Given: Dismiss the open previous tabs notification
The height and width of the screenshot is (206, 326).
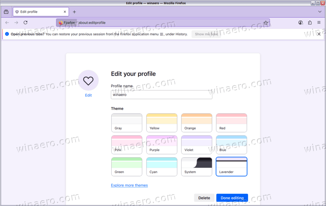Looking at the screenshot, I should pyautogui.click(x=319, y=34).
